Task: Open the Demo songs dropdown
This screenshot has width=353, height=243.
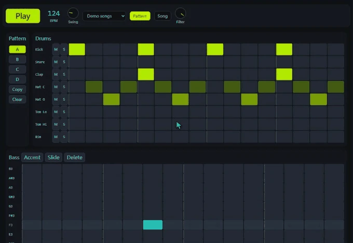Action: [104, 16]
